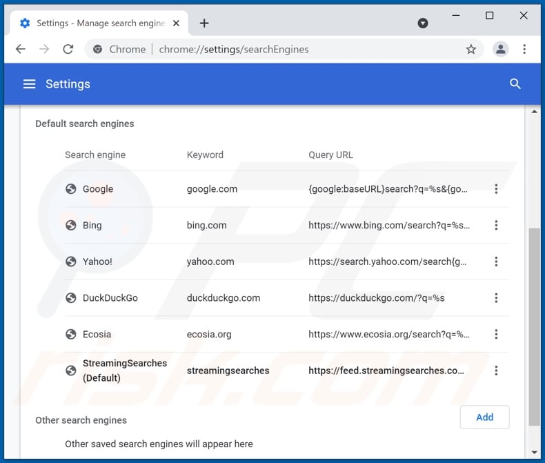The width and height of the screenshot is (545, 463).
Task: Click the DuckDuckGo query URL
Action: coord(377,298)
